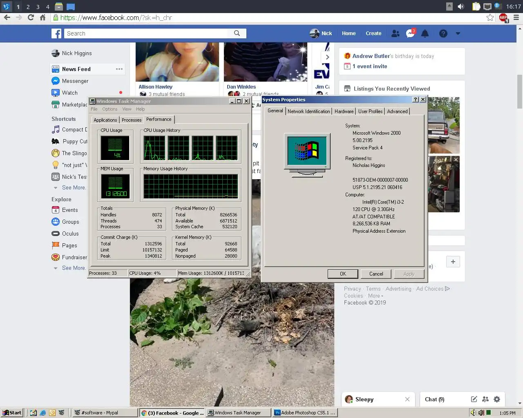Viewport: 523px width, 418px height.
Task: Click Create in the Facebook bar
Action: [373, 33]
